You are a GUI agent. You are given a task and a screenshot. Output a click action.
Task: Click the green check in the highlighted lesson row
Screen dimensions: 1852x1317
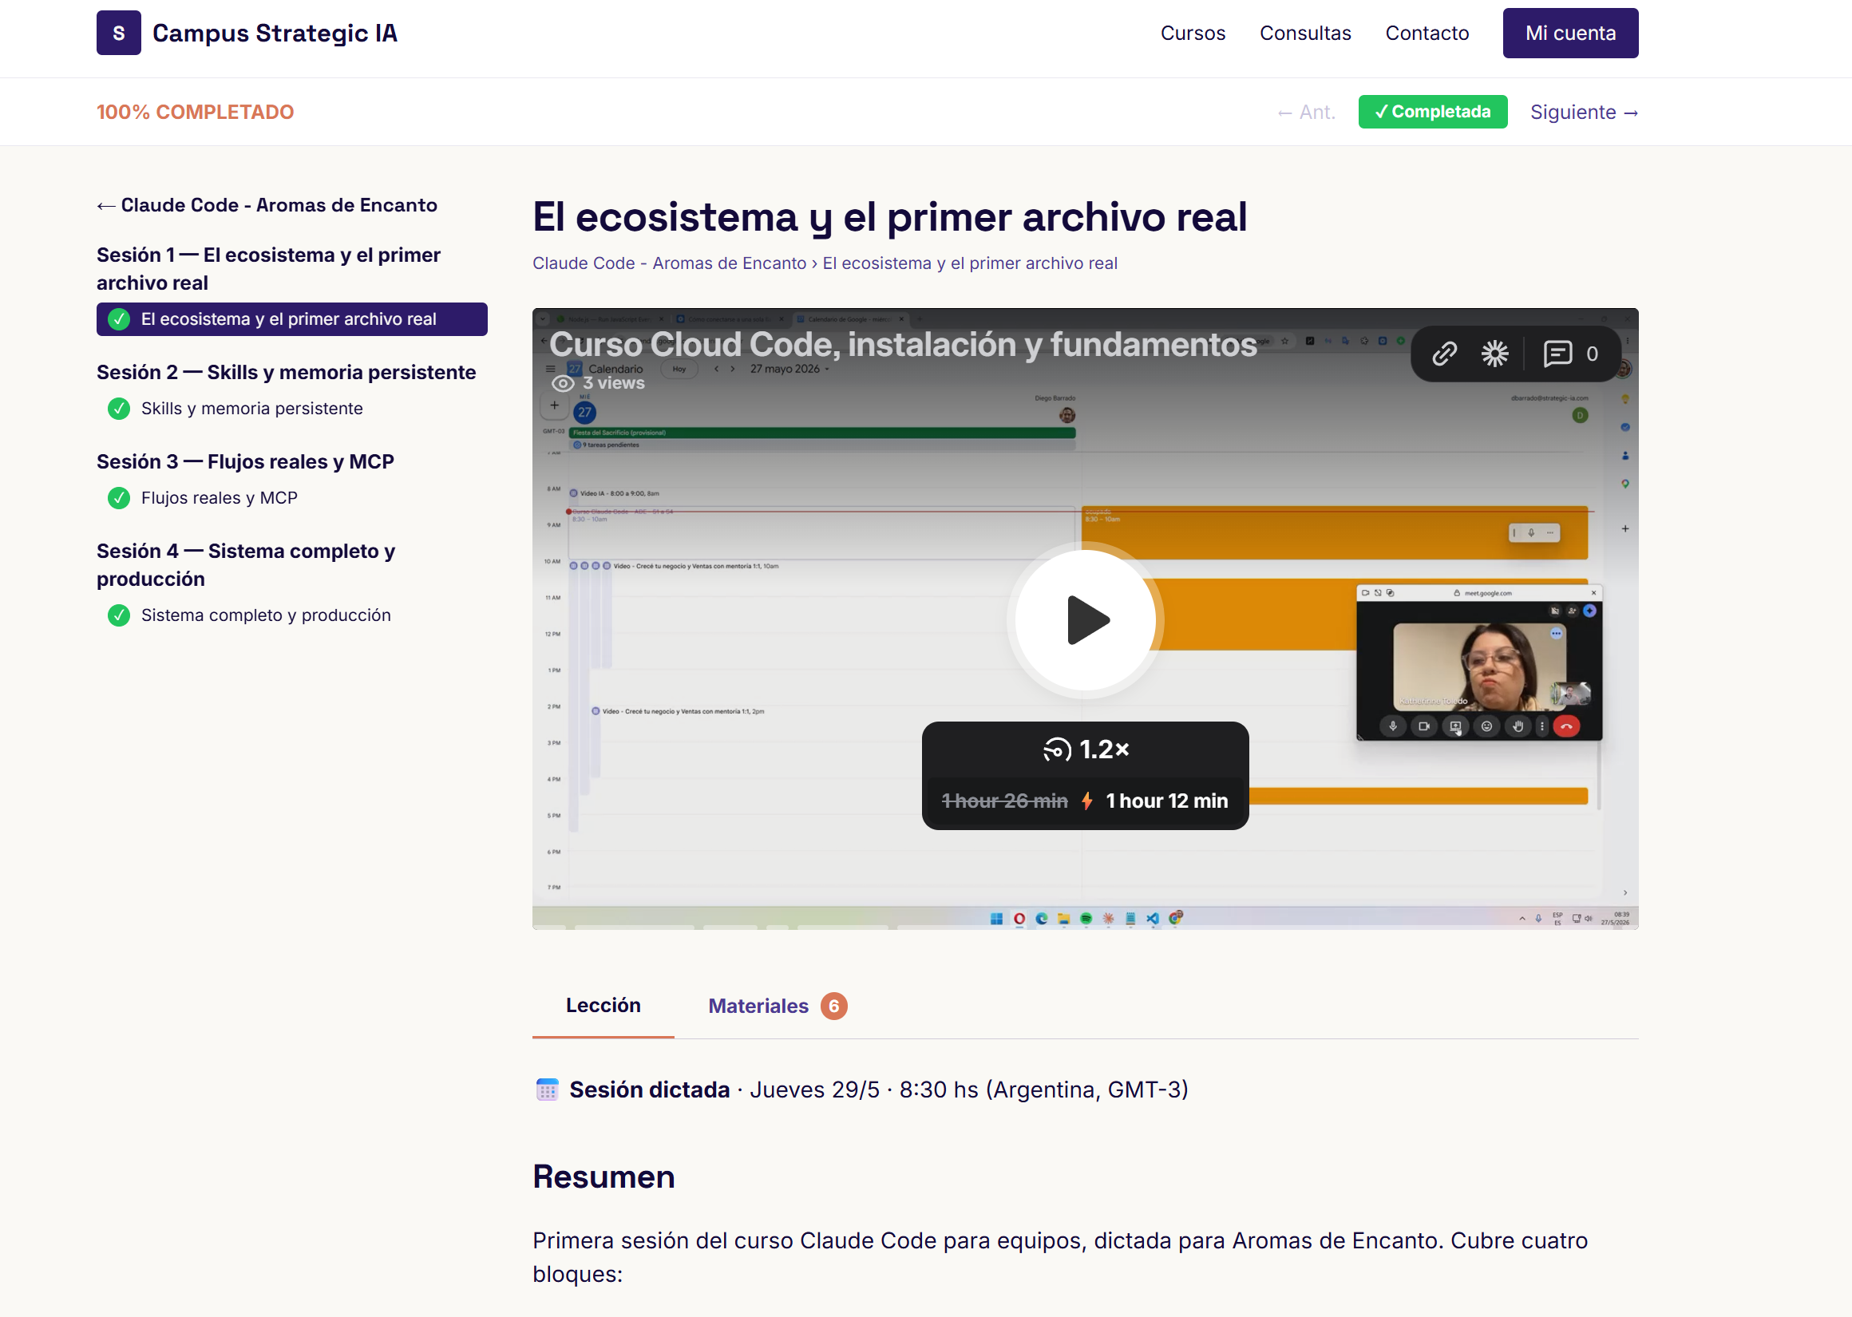point(119,319)
